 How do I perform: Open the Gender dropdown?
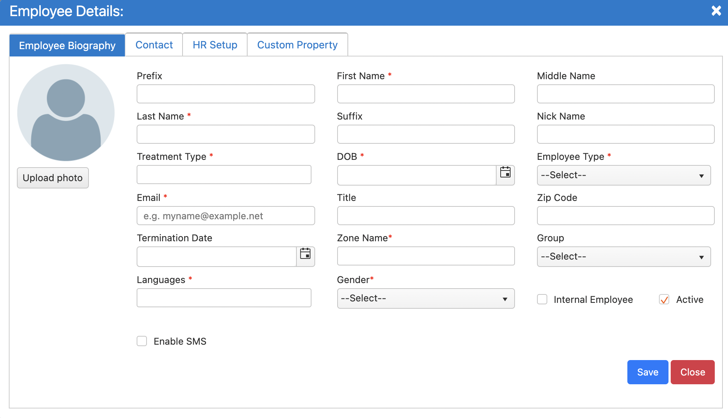coord(425,298)
